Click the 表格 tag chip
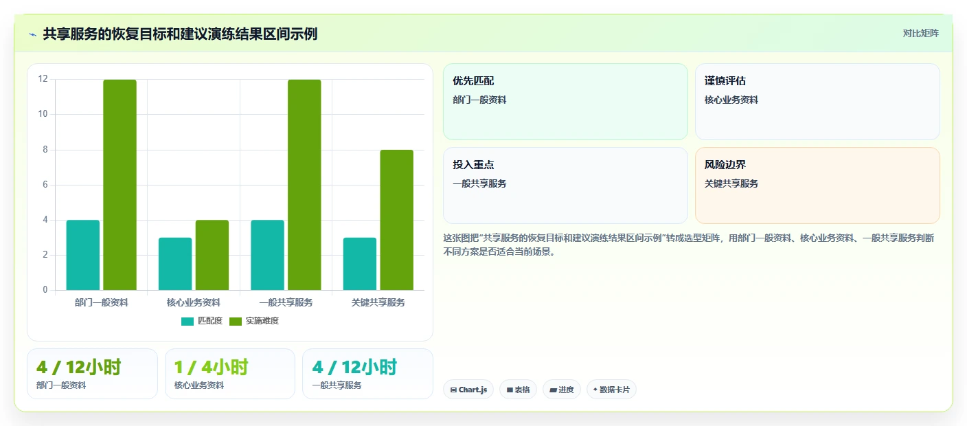This screenshot has height=426, width=967. 518,390
